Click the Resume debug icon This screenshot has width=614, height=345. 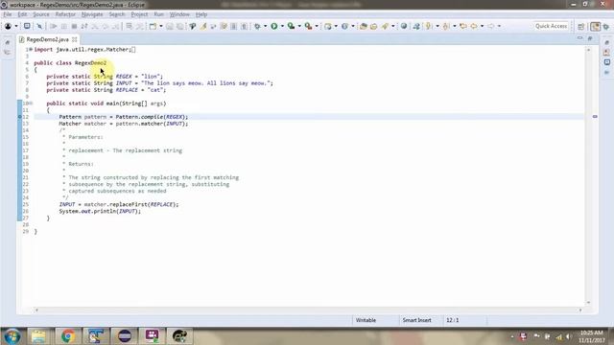pyautogui.click(x=54, y=26)
